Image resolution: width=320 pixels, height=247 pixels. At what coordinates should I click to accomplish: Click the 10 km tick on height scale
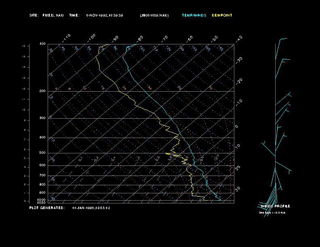[x=24, y=110]
